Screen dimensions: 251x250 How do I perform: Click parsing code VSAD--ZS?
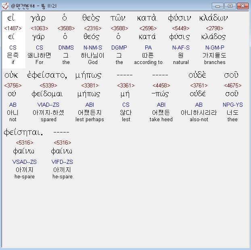click(x=25, y=162)
